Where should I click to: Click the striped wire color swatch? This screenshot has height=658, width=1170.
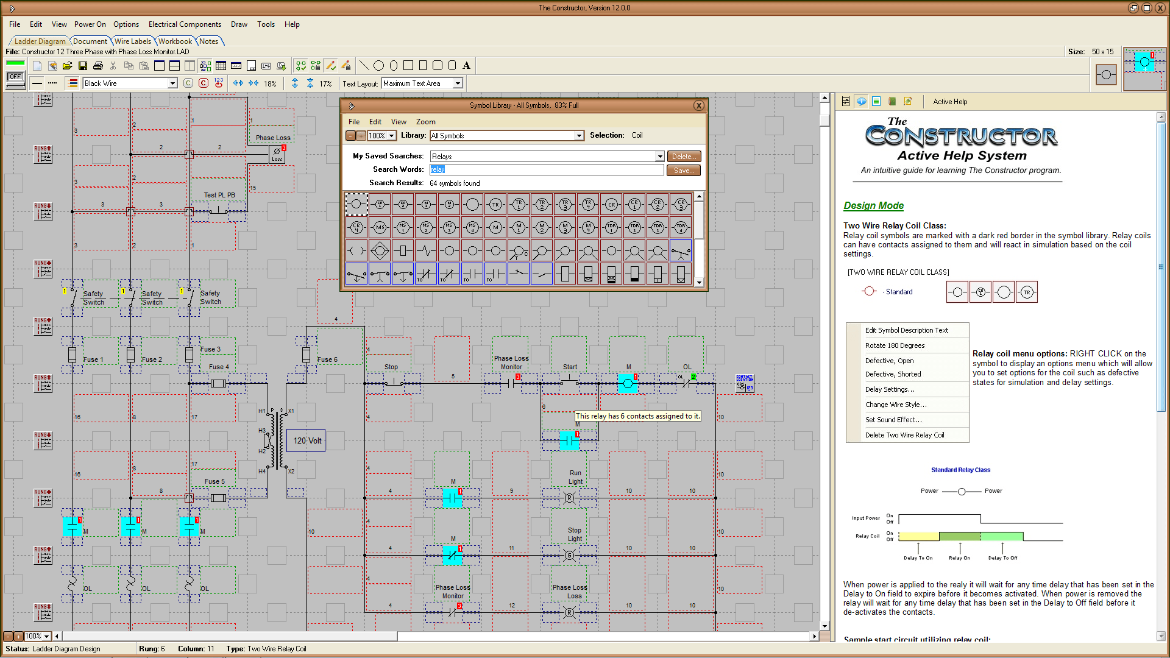(73, 83)
